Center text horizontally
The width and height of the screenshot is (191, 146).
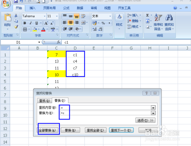pos(70,23)
